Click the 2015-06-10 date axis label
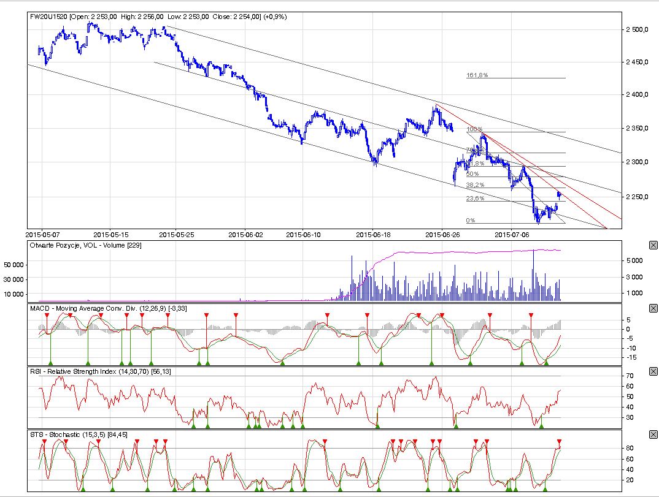Image resolution: width=659 pixels, height=497 pixels. tap(304, 235)
